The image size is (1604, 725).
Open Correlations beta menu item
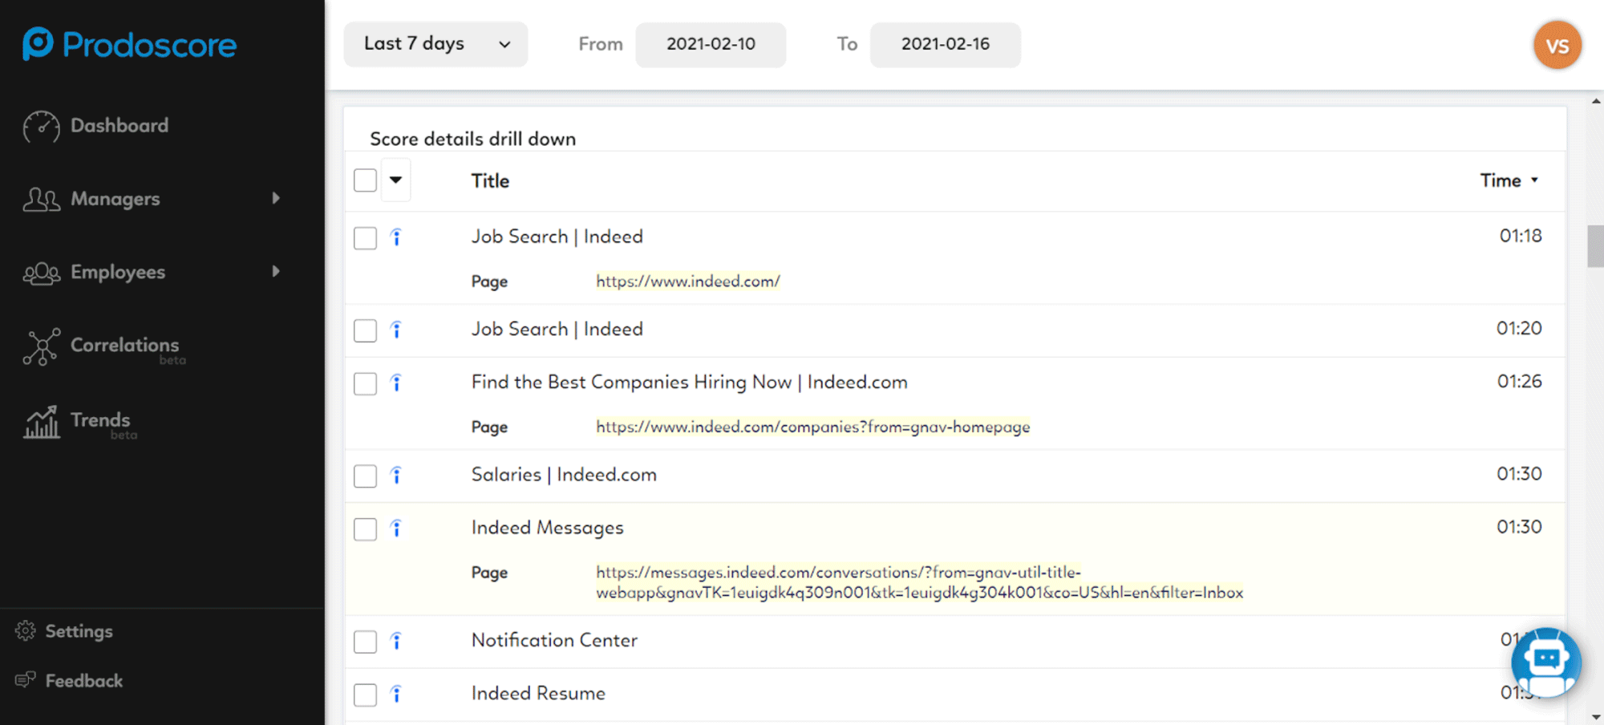(x=125, y=346)
